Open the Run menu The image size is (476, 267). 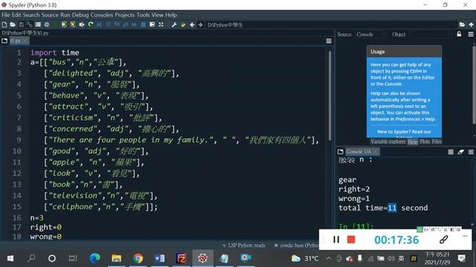point(65,15)
